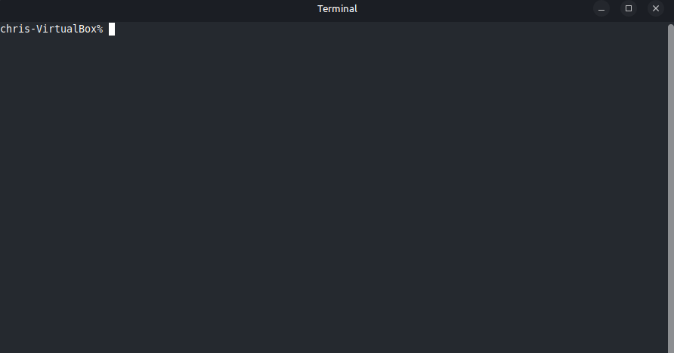Image resolution: width=674 pixels, height=353 pixels.
Task: Click the middle section of scrollbar
Action: click(x=670, y=188)
